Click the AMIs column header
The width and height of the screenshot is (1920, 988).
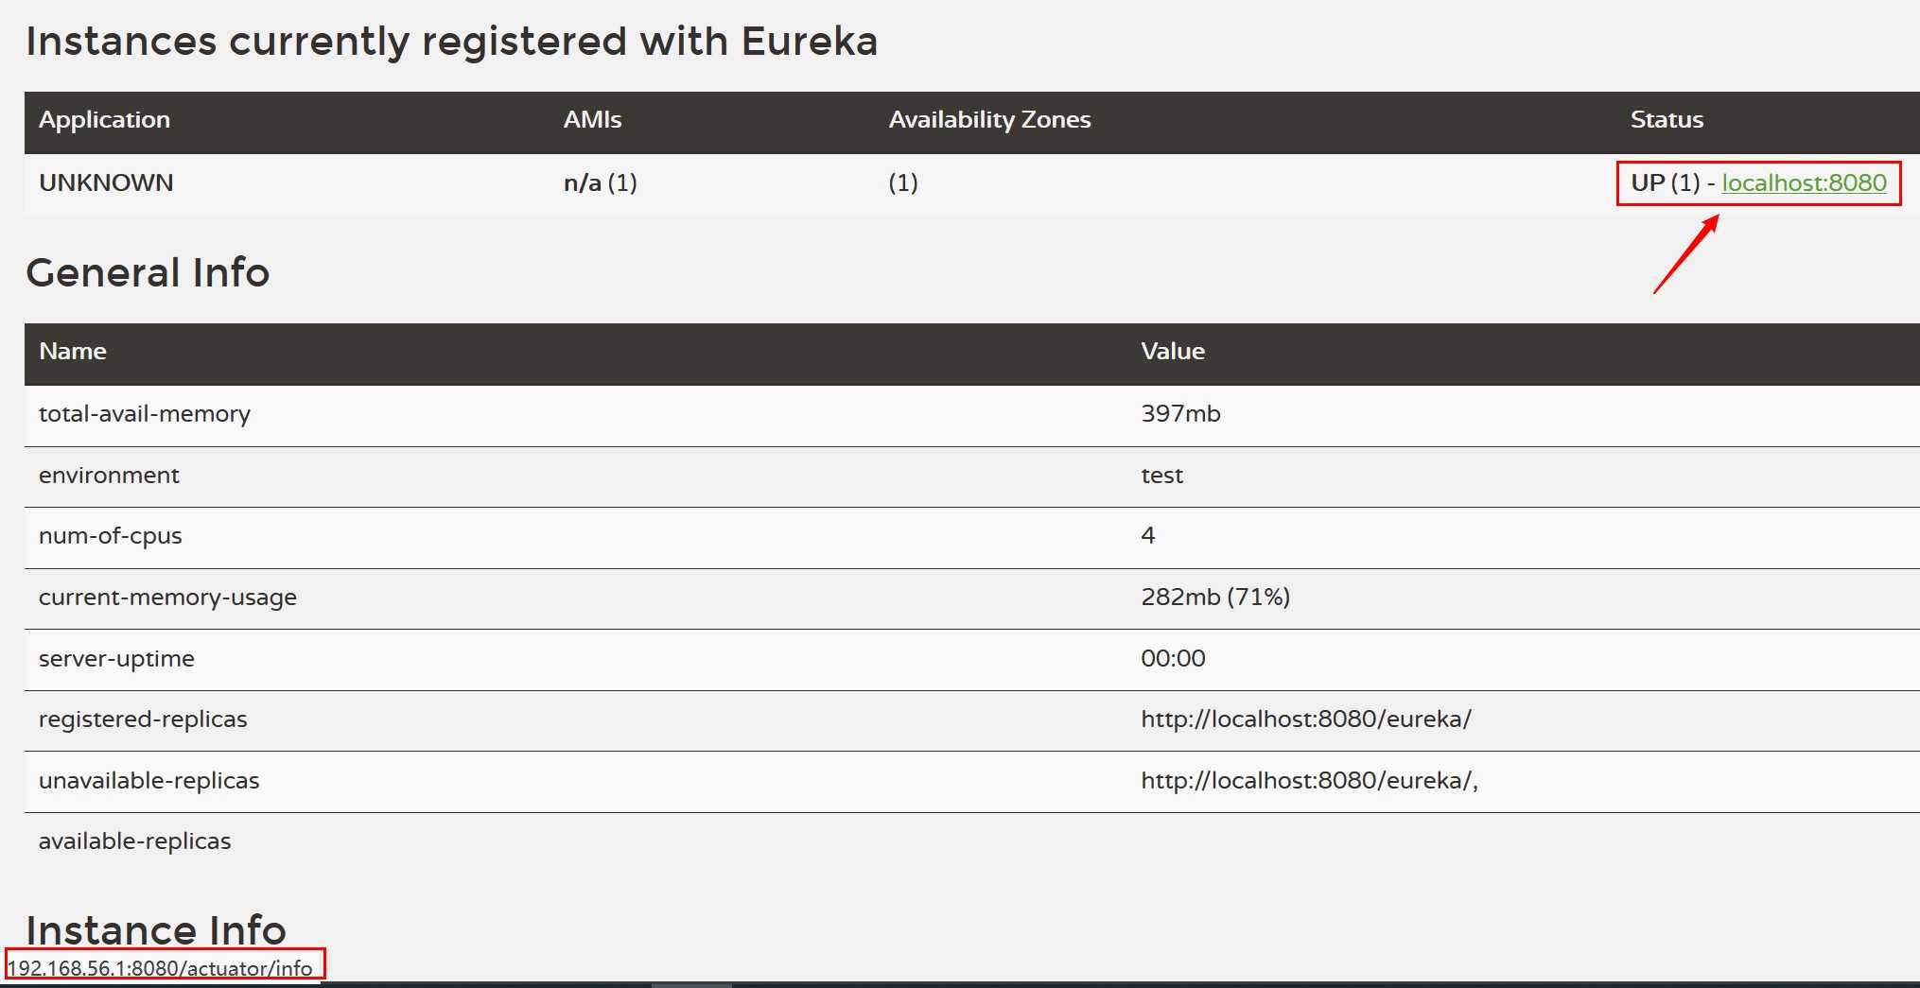pos(592,120)
